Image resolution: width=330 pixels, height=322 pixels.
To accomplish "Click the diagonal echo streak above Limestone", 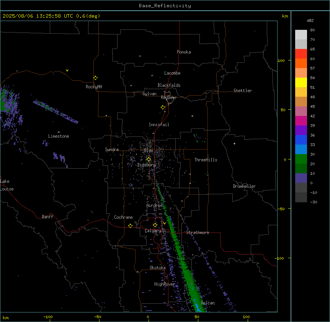I will (x=56, y=111).
